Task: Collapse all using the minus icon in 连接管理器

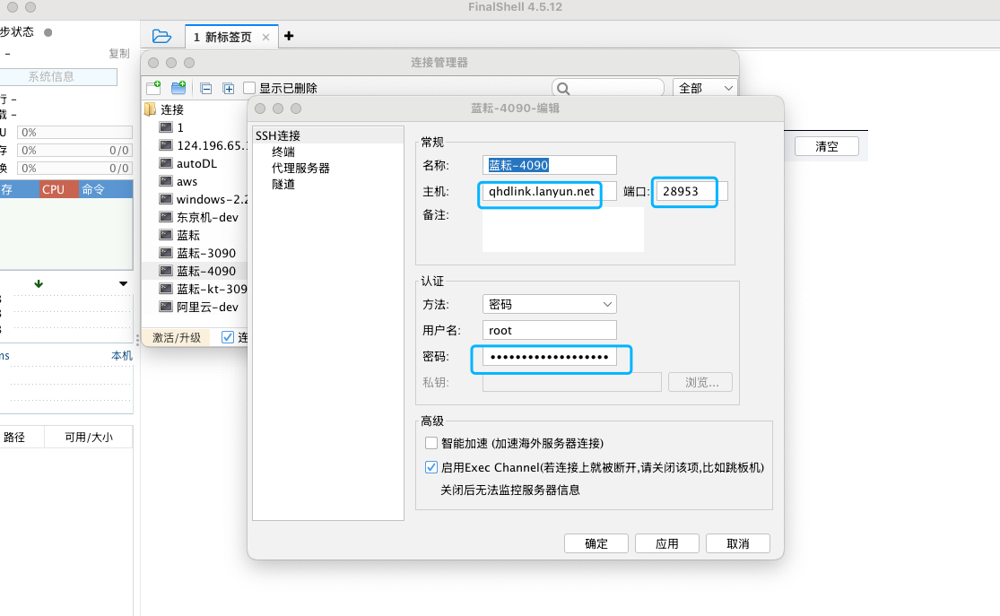Action: pyautogui.click(x=205, y=89)
